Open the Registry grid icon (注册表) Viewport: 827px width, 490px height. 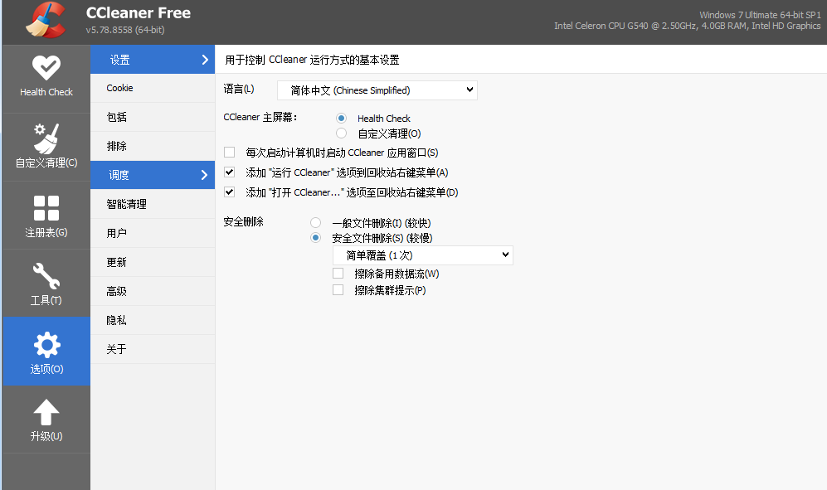click(x=46, y=208)
